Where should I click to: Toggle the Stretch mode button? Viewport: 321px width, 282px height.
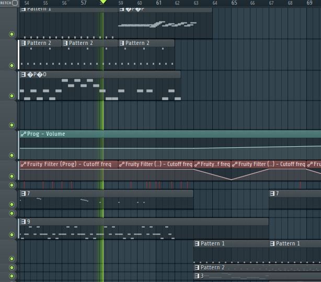[15, 3]
